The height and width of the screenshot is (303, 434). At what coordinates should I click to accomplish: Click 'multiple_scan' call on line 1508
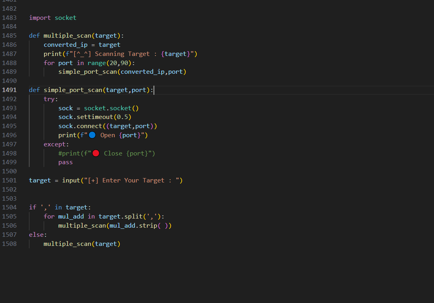[x=67, y=244]
